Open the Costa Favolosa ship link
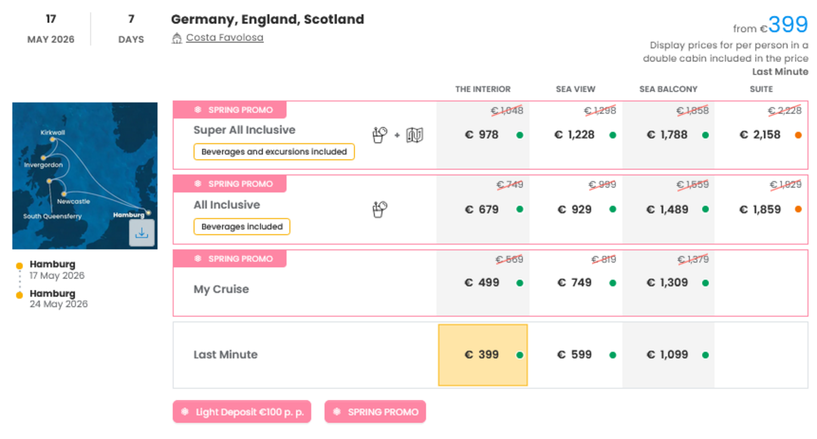This screenshot has height=439, width=817. [x=225, y=38]
